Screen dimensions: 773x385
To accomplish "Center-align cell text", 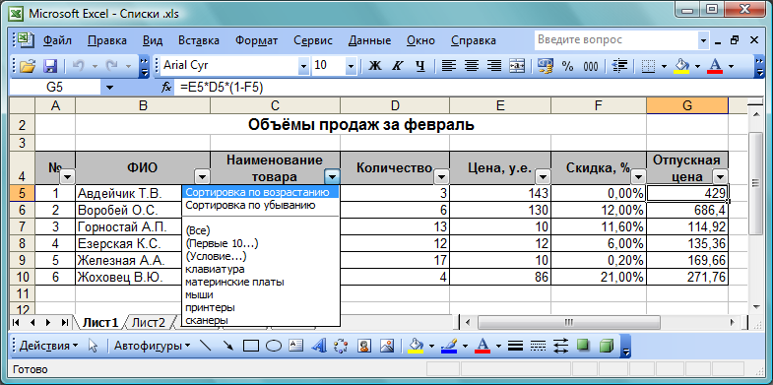I will [x=472, y=66].
